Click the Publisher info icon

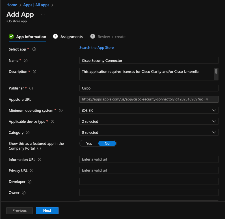coord(31,88)
